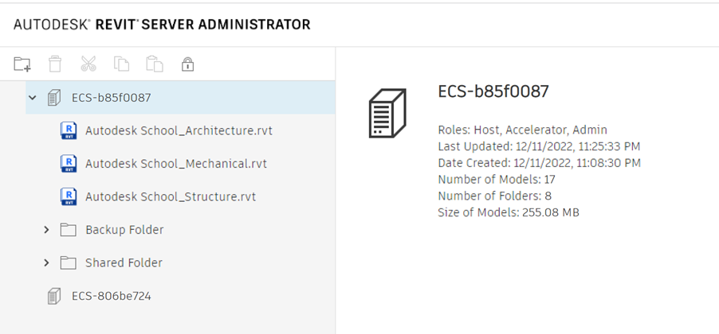Click the ECS-b85f0087 server icon in tree

pyautogui.click(x=54, y=98)
